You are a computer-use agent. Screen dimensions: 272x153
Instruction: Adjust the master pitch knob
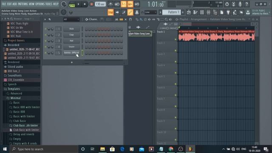pos(63,12)
